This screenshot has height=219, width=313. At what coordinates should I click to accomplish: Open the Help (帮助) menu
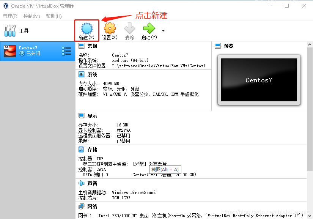click(54, 16)
